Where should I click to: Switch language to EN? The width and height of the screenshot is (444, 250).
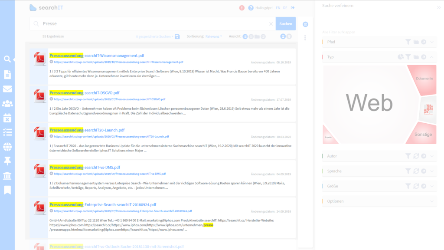click(x=278, y=8)
